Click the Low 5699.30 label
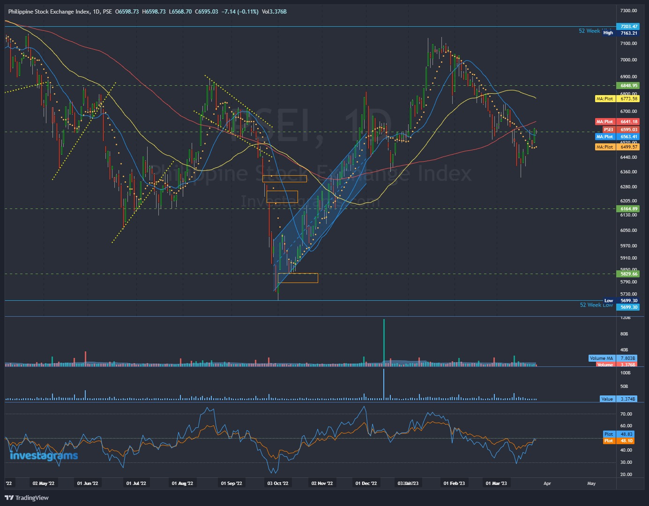The image size is (649, 506). [x=620, y=301]
